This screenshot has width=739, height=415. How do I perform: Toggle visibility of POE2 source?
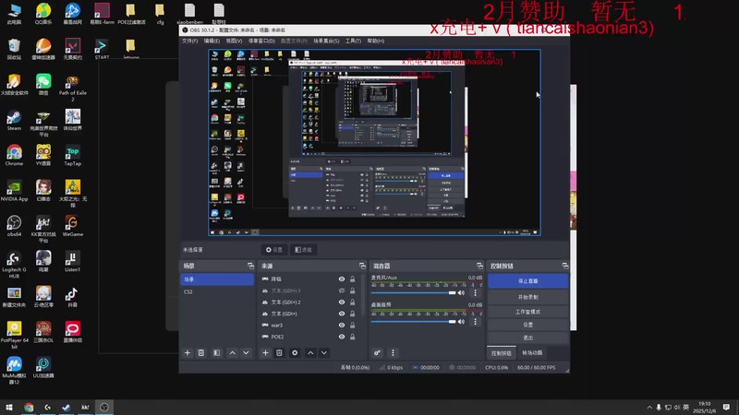click(x=341, y=337)
